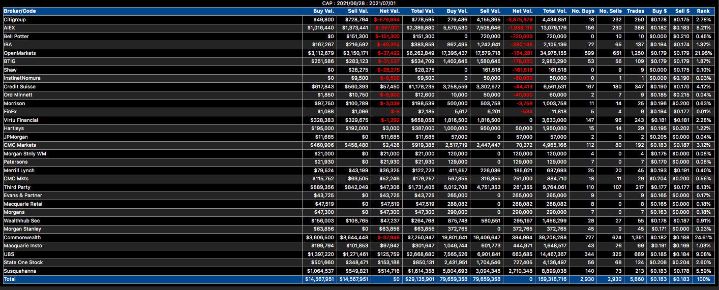The height and width of the screenshot is (290, 719).
Task: Select the AIEX broker row
Action: pyautogui.click(x=359, y=28)
